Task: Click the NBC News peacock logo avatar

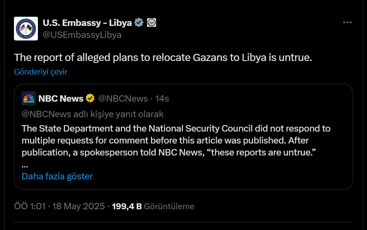Action: [x=29, y=98]
